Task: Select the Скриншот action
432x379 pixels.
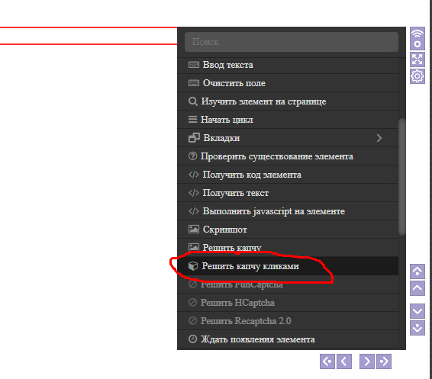Action: click(x=288, y=230)
